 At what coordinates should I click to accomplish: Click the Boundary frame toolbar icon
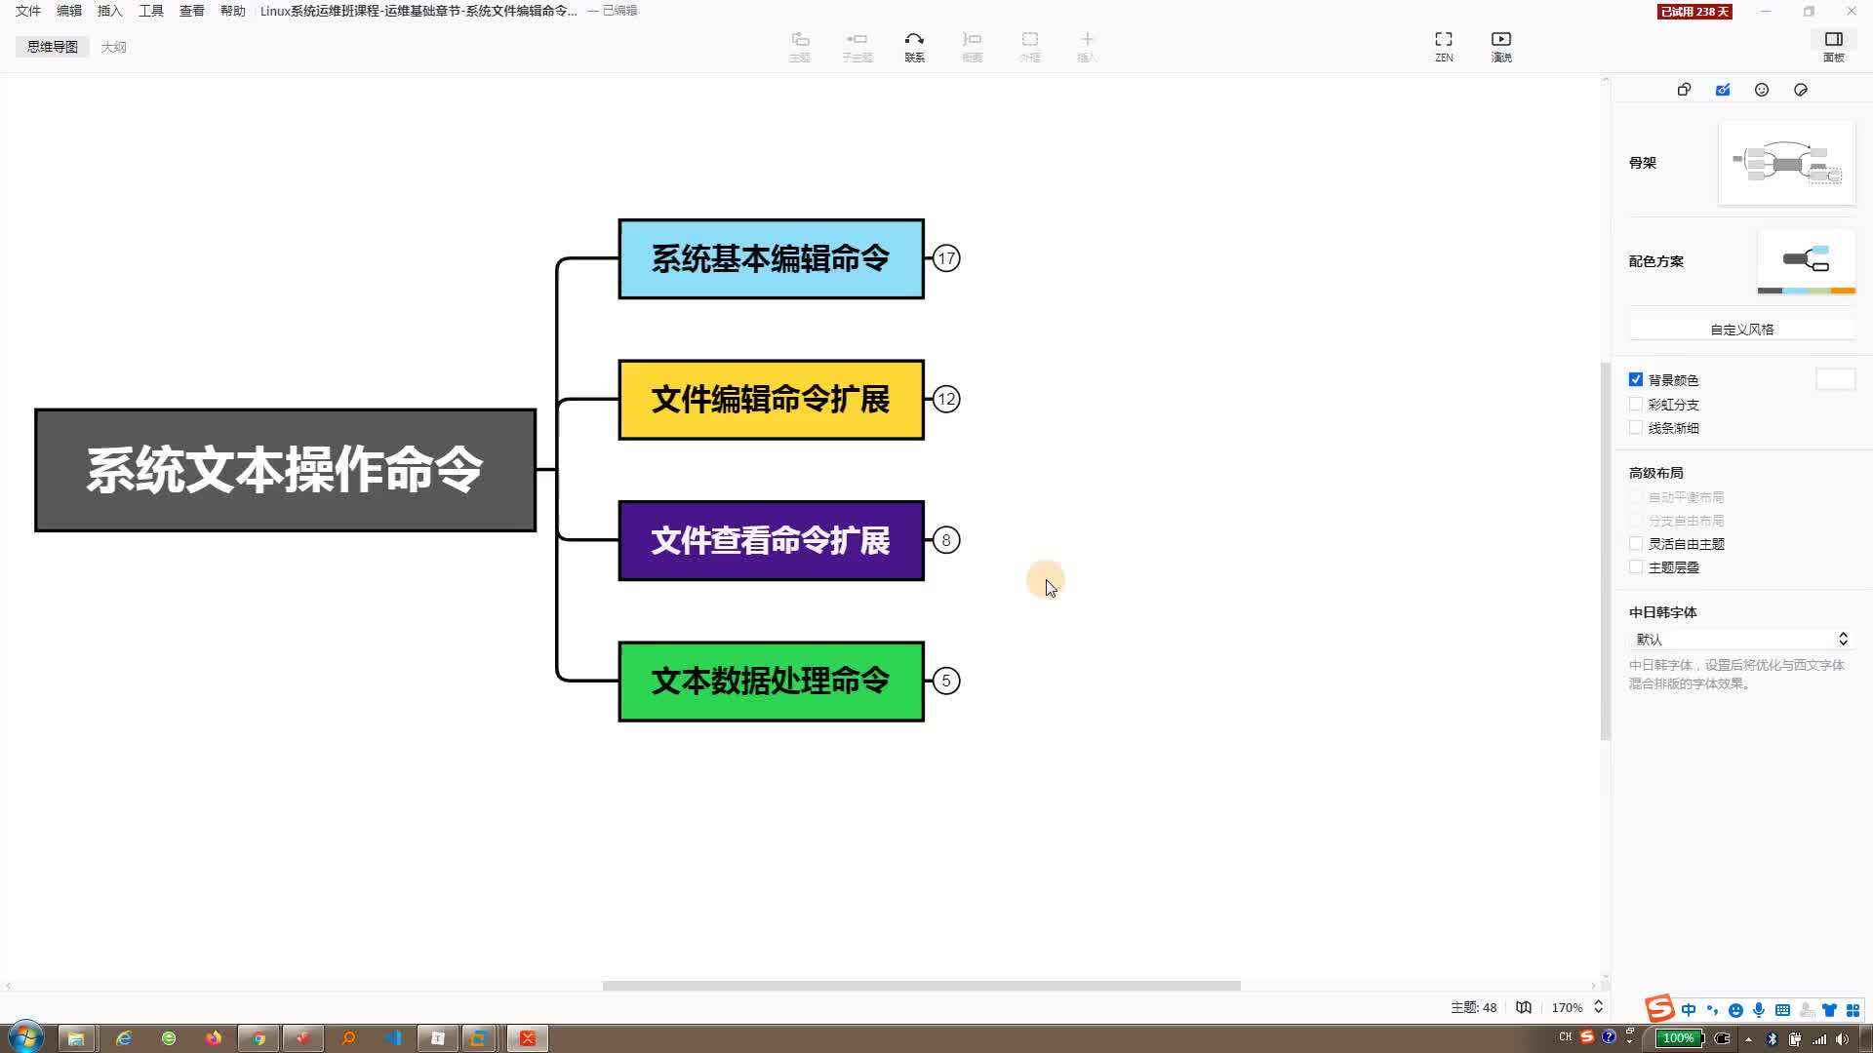click(x=1029, y=46)
